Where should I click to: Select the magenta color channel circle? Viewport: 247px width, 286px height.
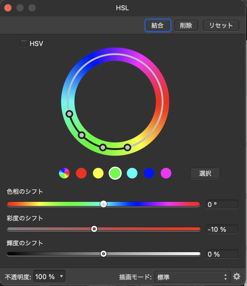[x=166, y=173]
